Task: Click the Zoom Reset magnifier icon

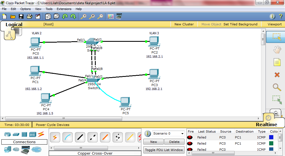Action: [x=92, y=16]
